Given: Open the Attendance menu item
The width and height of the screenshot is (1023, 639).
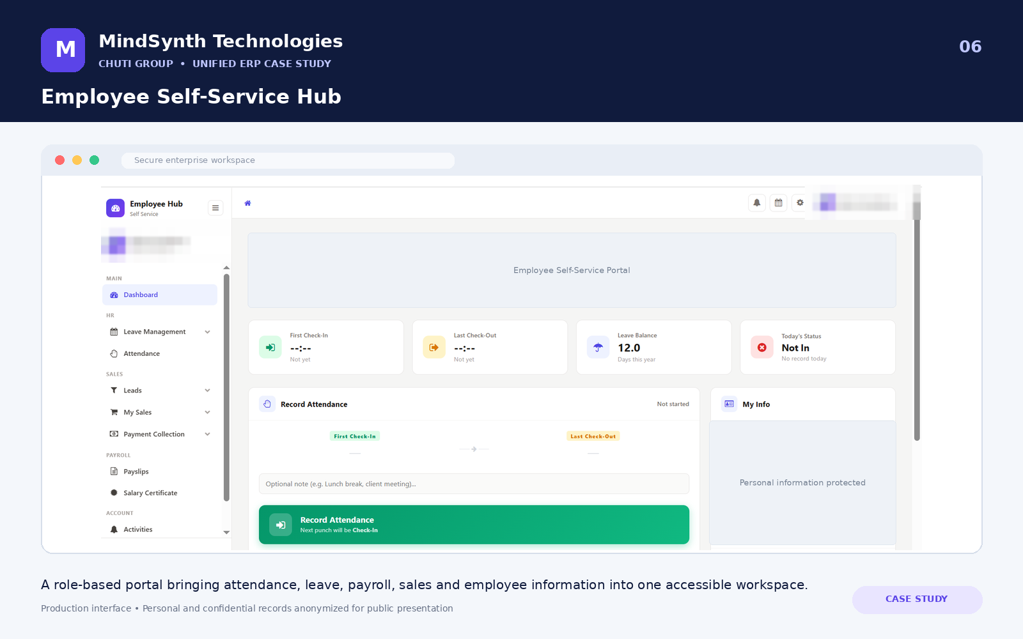Looking at the screenshot, I should pyautogui.click(x=160, y=354).
